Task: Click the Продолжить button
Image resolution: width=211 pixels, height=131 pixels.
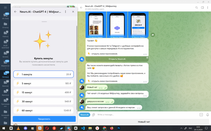Action: 44,119
